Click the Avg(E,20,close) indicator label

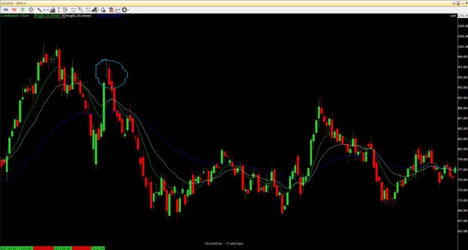tap(79, 16)
